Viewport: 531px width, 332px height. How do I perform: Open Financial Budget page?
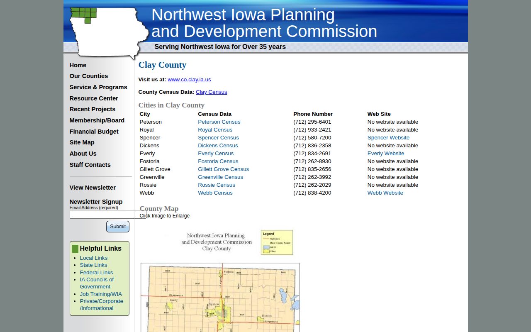[x=94, y=132]
